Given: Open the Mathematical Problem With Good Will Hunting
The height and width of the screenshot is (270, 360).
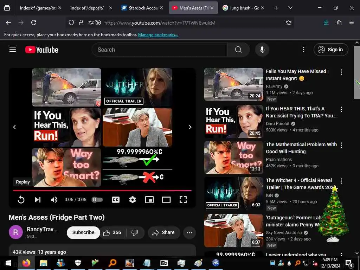Looking at the screenshot, I should tap(301, 148).
